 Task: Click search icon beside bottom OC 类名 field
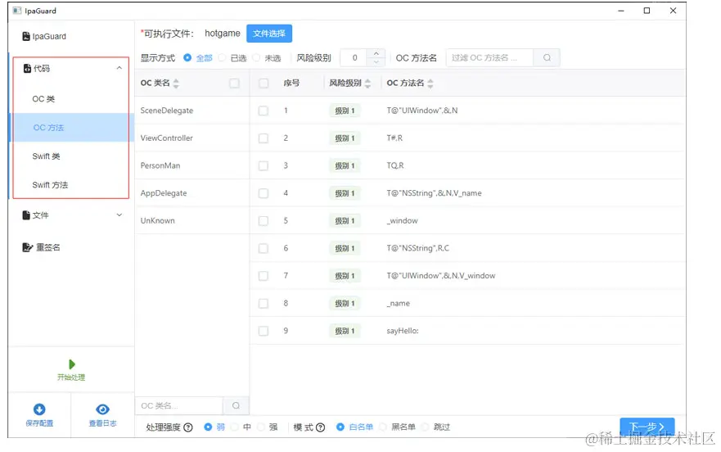pos(236,405)
